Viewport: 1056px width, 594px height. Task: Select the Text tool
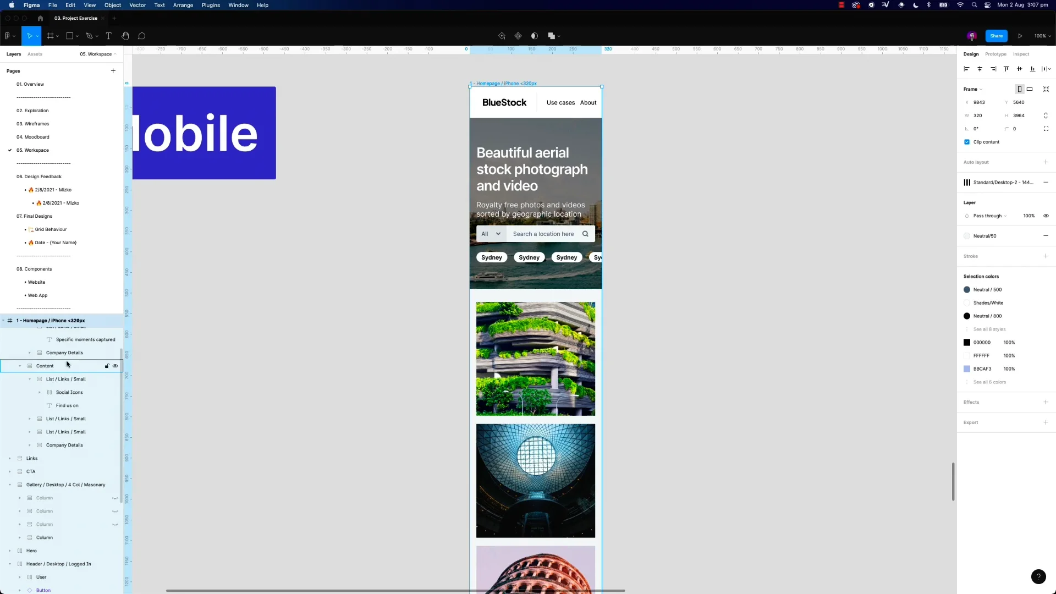tap(109, 36)
